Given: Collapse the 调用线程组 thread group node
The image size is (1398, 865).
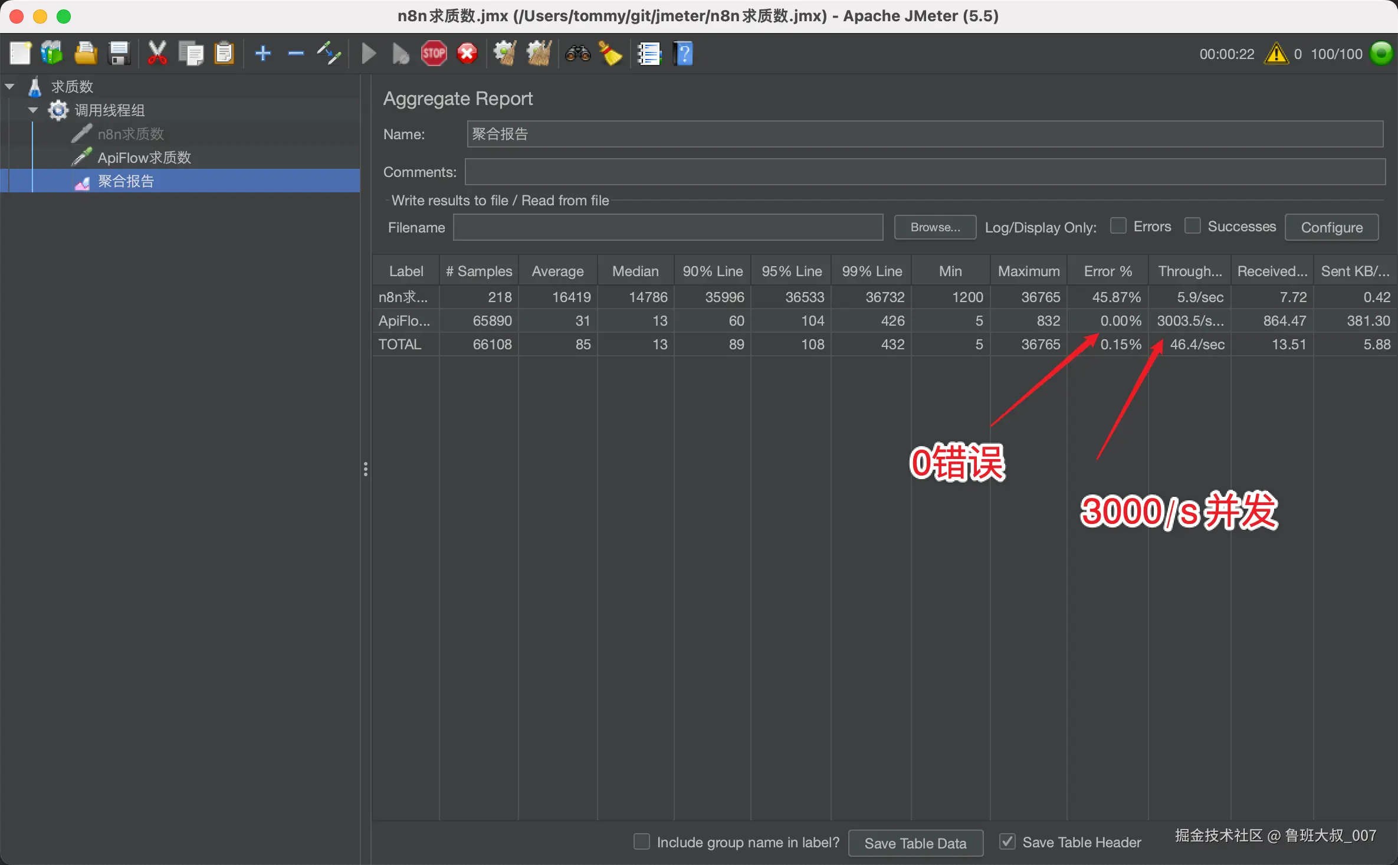Looking at the screenshot, I should click(x=33, y=110).
